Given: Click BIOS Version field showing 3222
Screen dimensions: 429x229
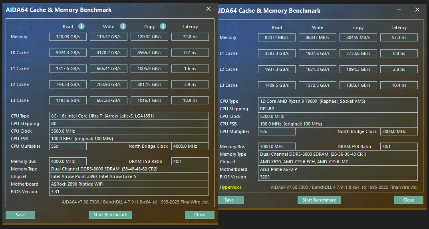Looking at the screenshot, I should point(338,177).
